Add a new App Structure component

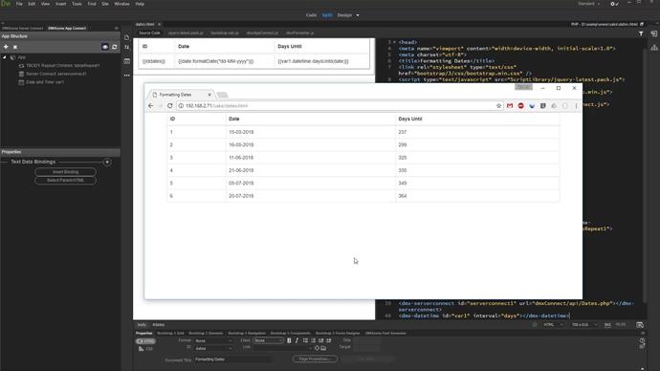6,47
